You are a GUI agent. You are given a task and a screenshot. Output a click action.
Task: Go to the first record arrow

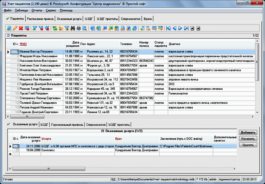coord(169,28)
